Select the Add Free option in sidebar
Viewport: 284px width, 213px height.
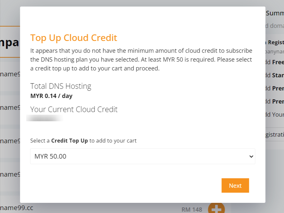275,62
